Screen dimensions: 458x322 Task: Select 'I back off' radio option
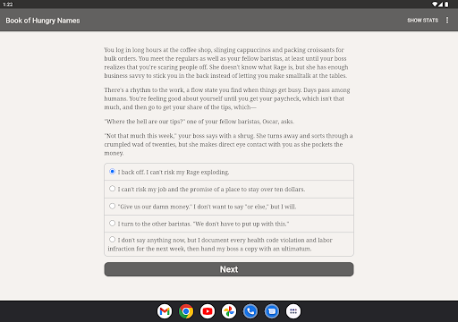click(x=229, y=172)
